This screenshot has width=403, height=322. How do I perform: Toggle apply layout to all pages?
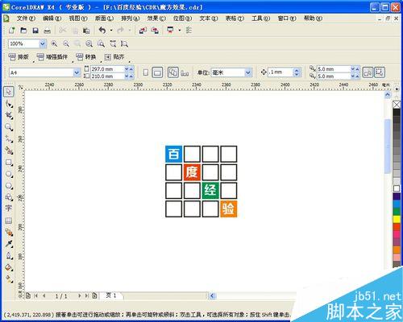click(172, 72)
